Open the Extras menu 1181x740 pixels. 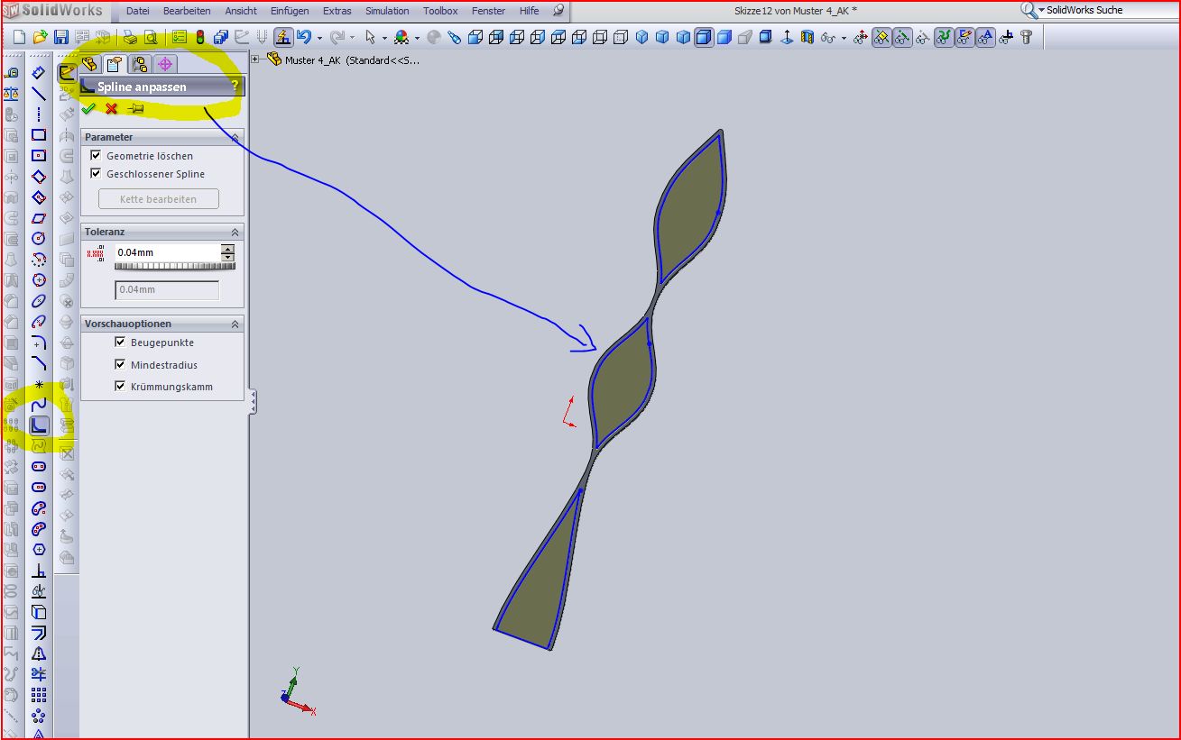337,11
